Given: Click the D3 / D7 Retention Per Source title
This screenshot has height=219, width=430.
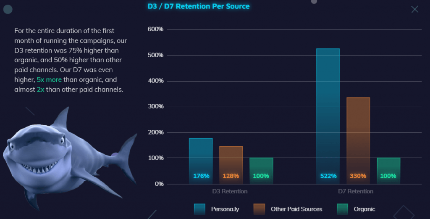Looking at the screenshot, I should point(199,6).
